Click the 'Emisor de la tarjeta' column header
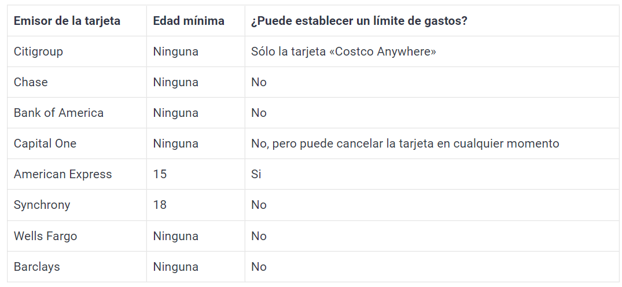This screenshot has width=622, height=287. click(67, 21)
